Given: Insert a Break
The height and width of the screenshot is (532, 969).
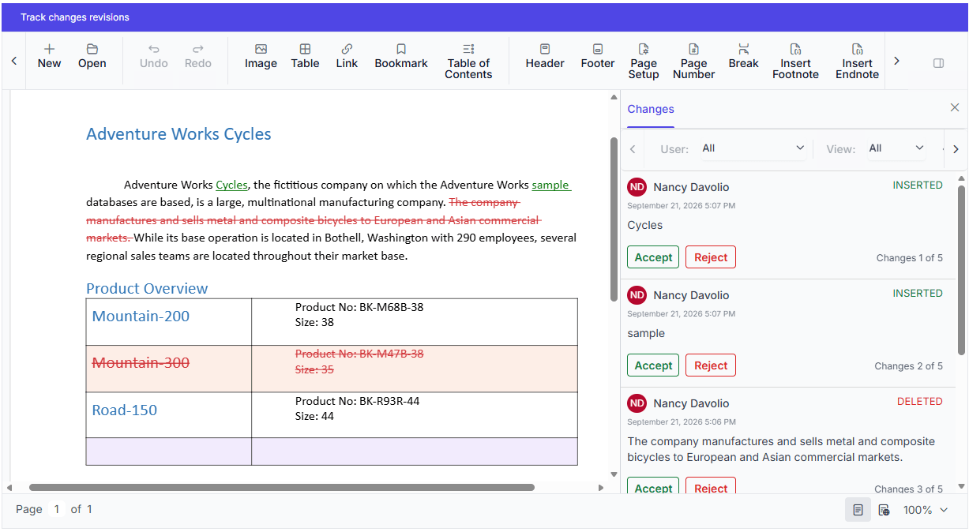Looking at the screenshot, I should pyautogui.click(x=743, y=56).
